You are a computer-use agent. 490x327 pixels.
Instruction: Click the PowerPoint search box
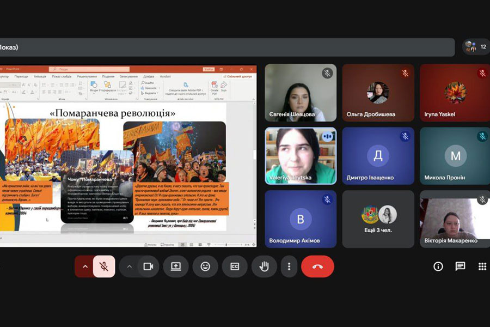pyautogui.click(x=90, y=69)
